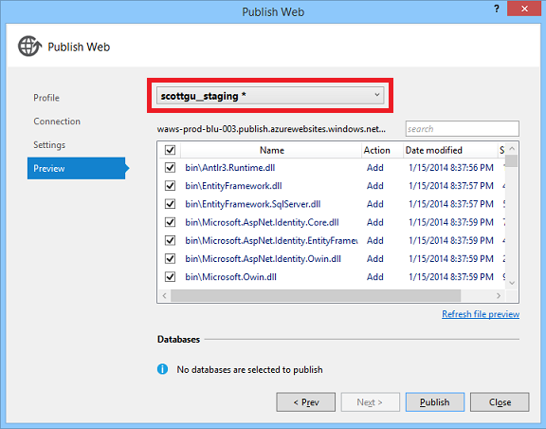Click the Publish Web globe icon

coord(29,47)
